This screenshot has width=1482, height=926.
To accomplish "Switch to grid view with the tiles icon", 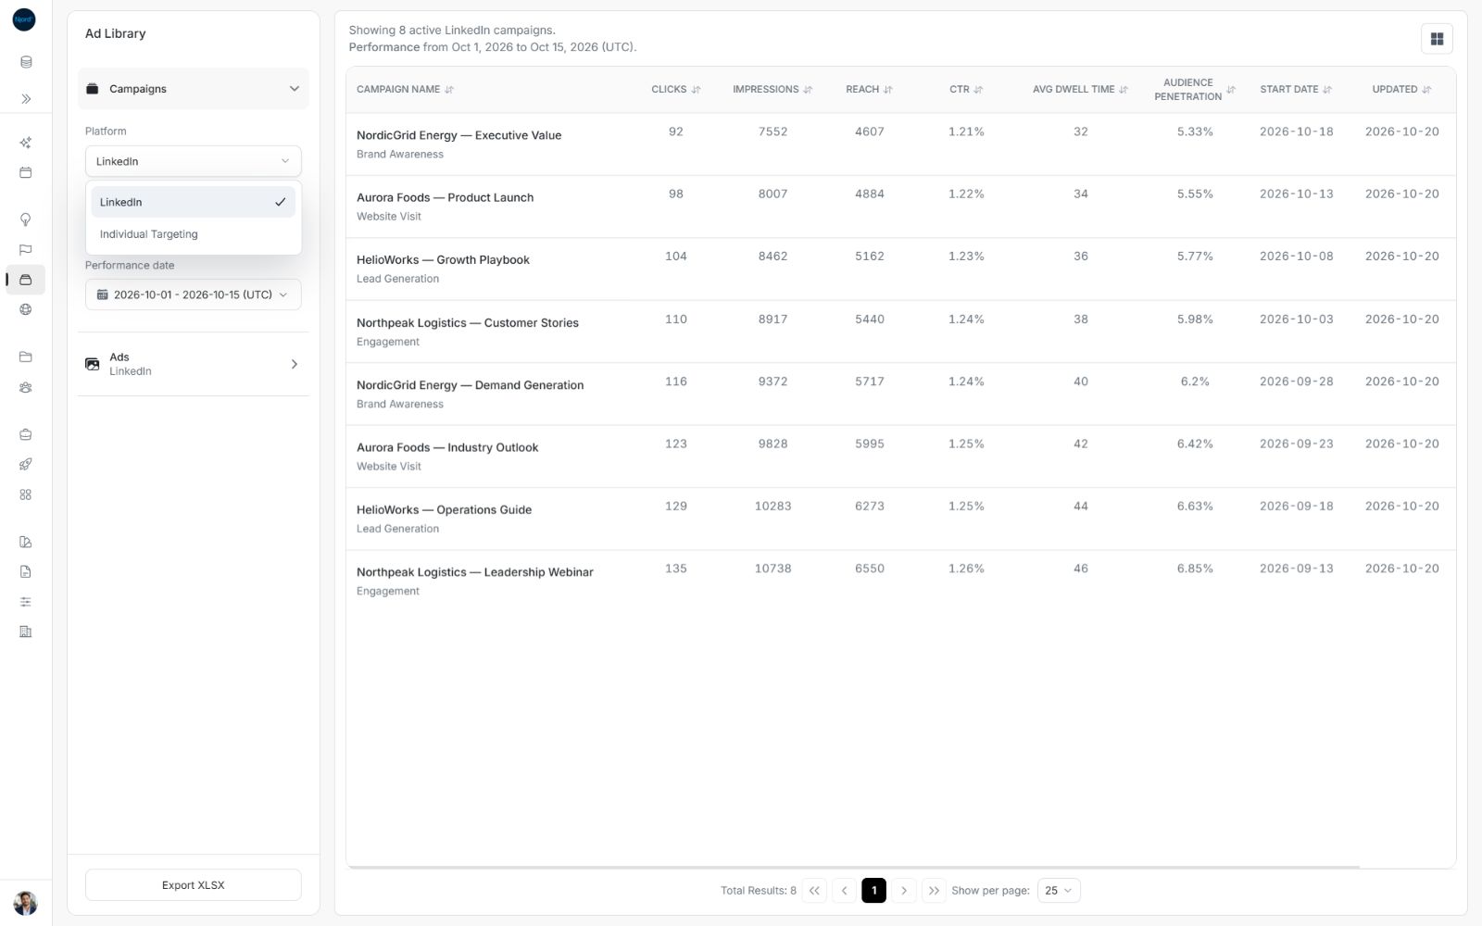I will click(x=1437, y=39).
